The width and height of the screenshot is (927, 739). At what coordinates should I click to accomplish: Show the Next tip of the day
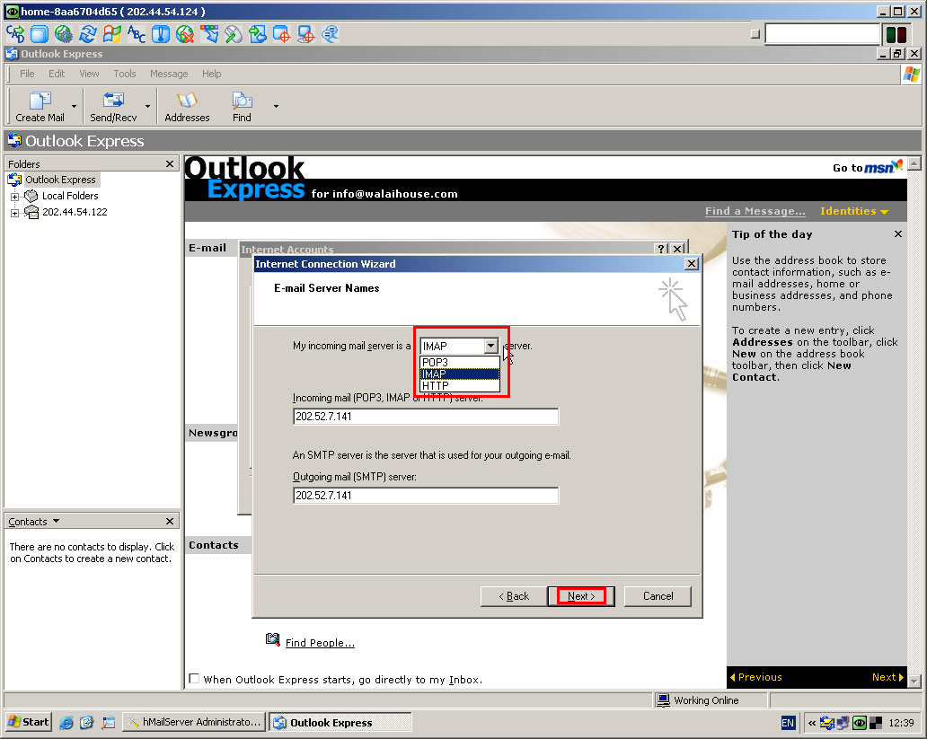887,677
